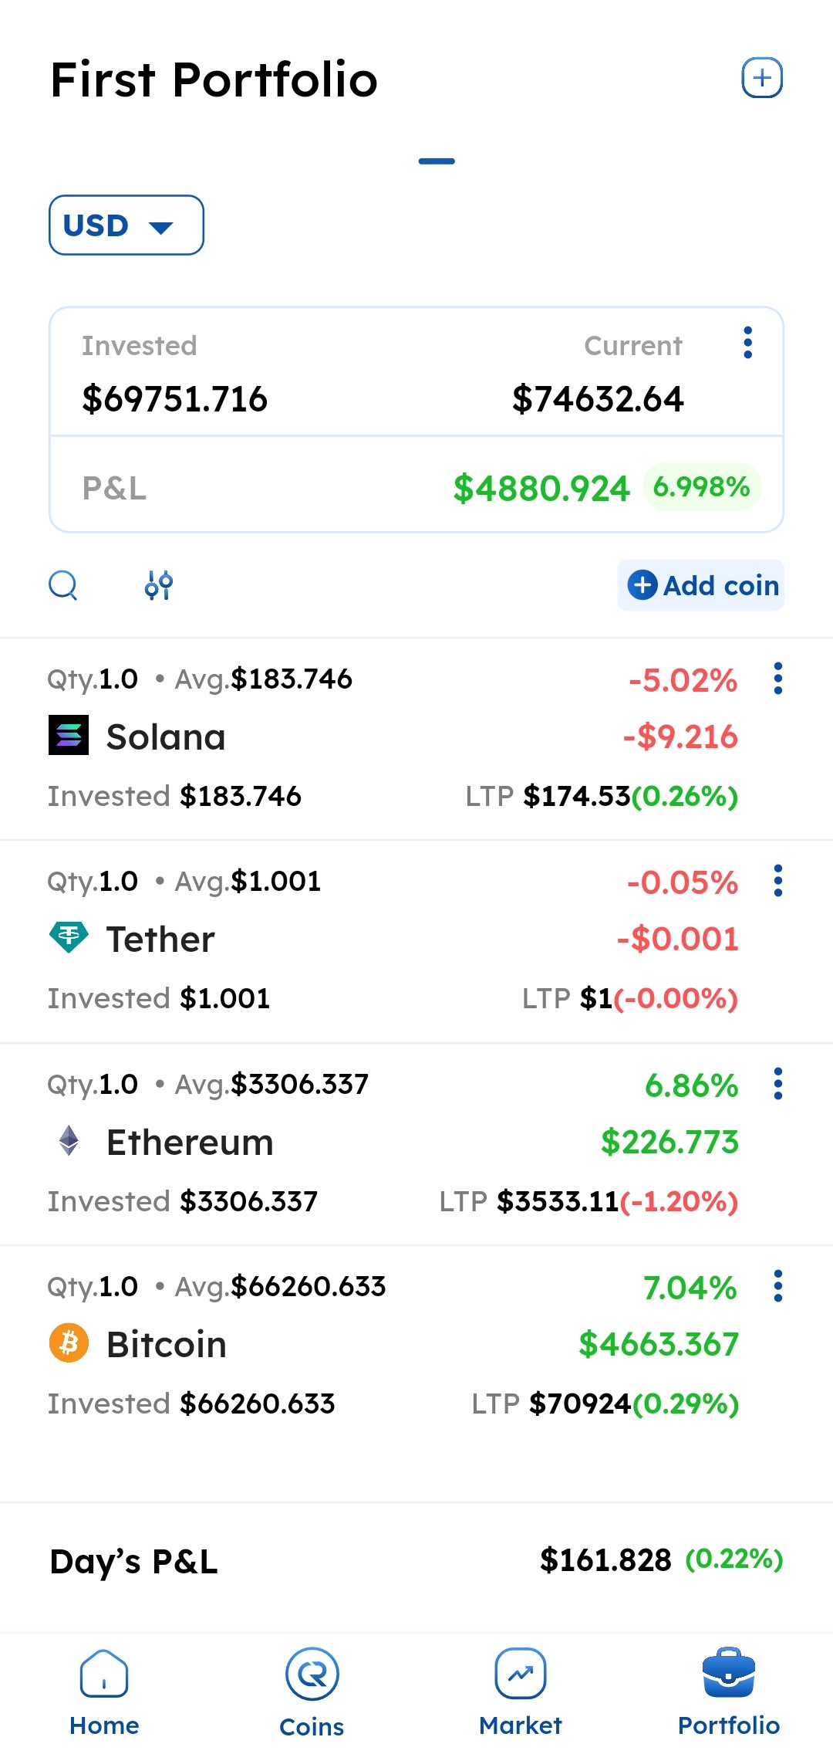Screen dimensions: 833x1754
Task: Tap the Ethereum coin logo
Action: click(69, 1141)
